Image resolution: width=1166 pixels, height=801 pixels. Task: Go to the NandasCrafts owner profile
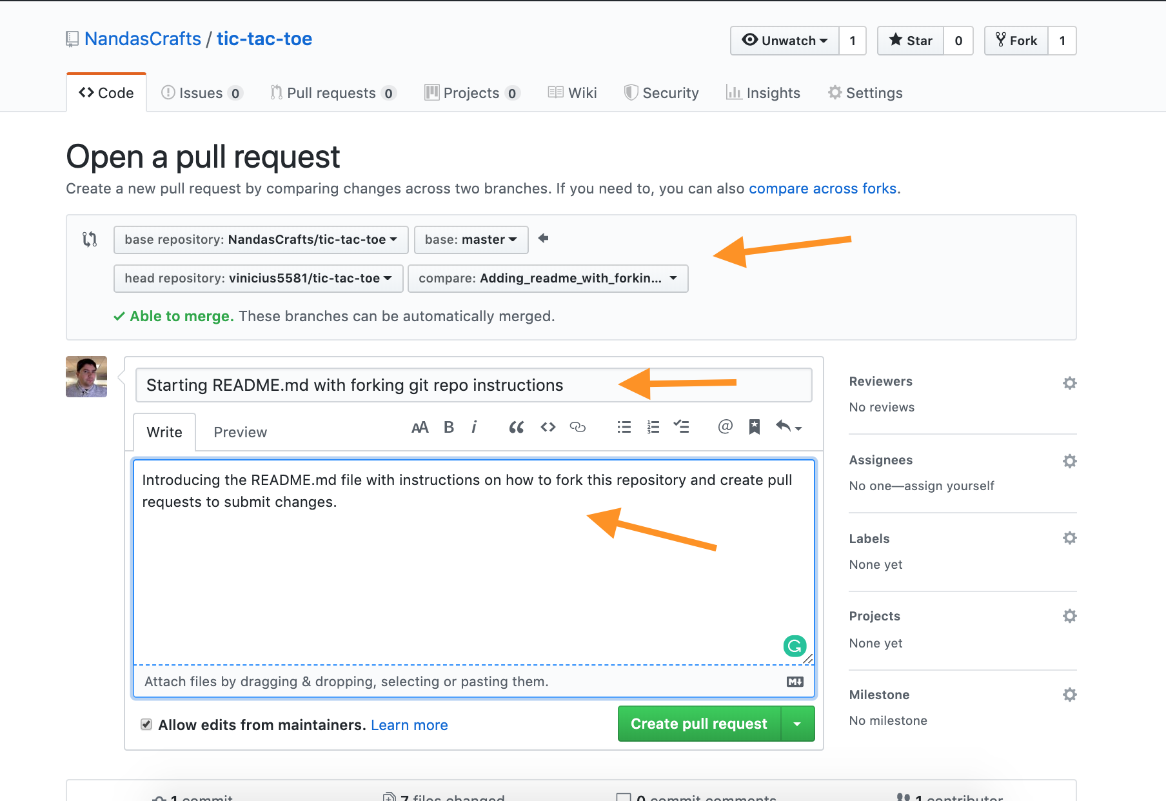(143, 39)
